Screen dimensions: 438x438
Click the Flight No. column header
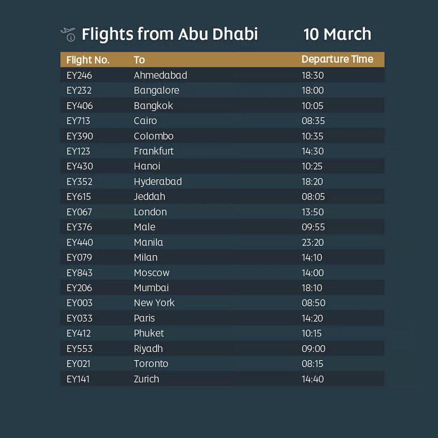click(x=88, y=60)
